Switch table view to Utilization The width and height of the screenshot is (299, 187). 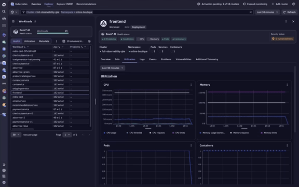[x=30, y=41]
